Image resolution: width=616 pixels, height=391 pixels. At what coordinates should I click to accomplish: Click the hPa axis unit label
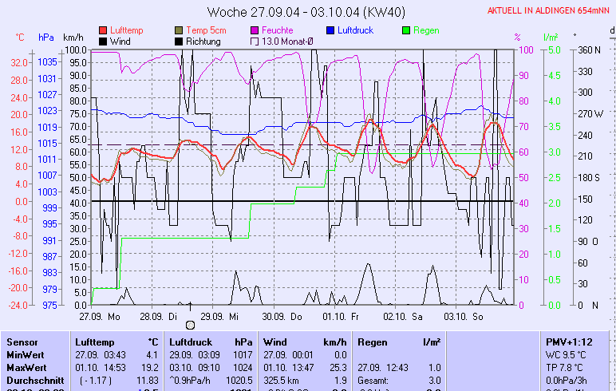coord(45,38)
